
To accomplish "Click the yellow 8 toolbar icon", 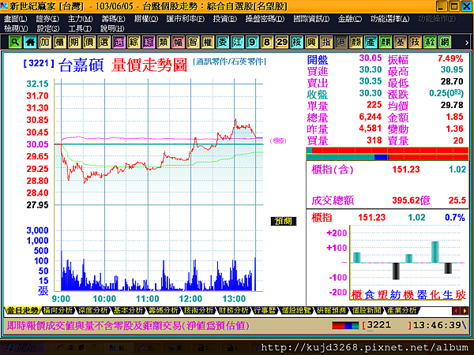I will coord(267,42).
